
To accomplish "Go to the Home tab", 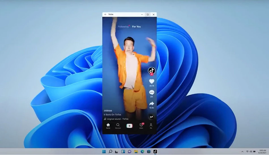I will [108, 126].
